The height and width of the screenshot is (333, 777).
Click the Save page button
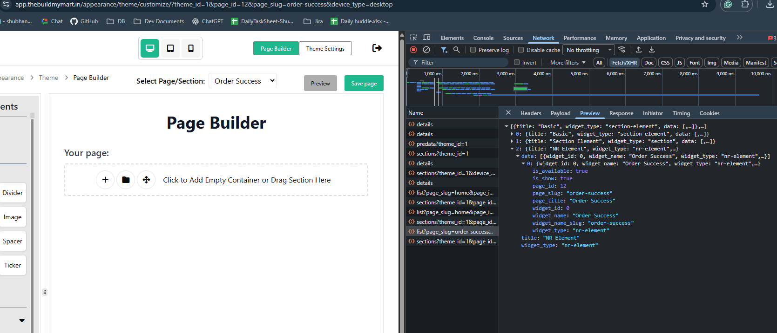click(364, 83)
